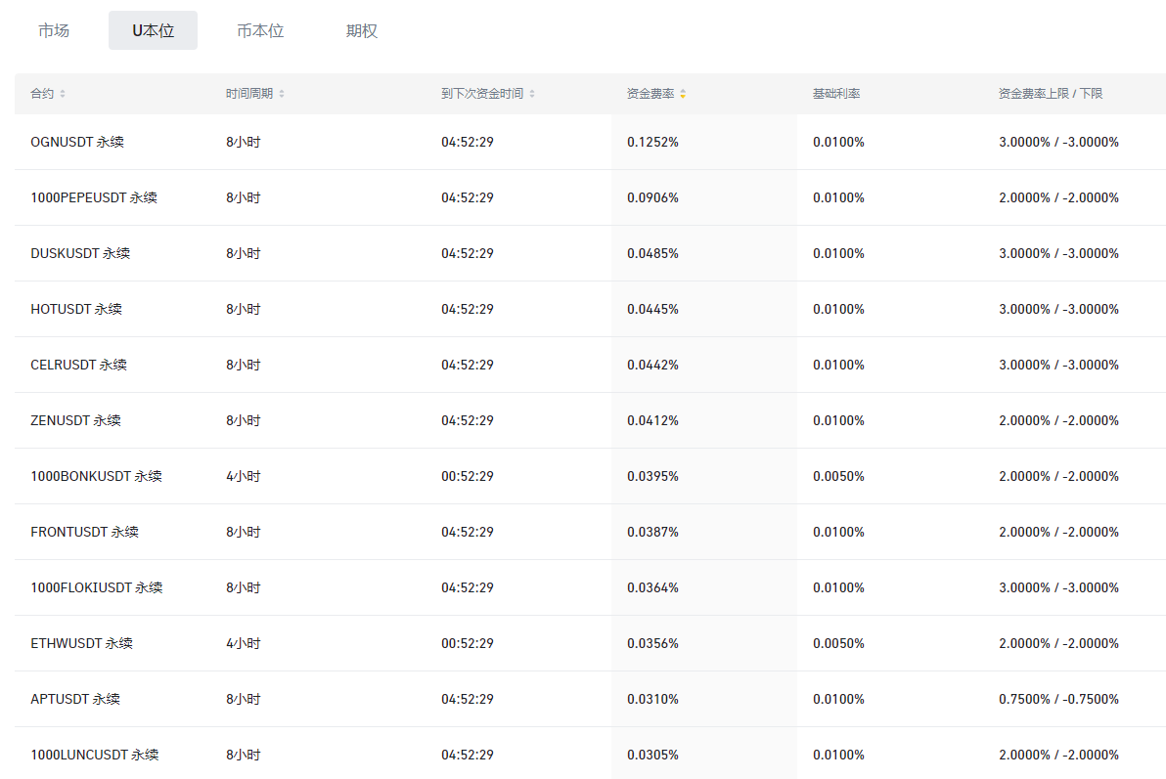Click funding rate 0.0364% value

(652, 588)
